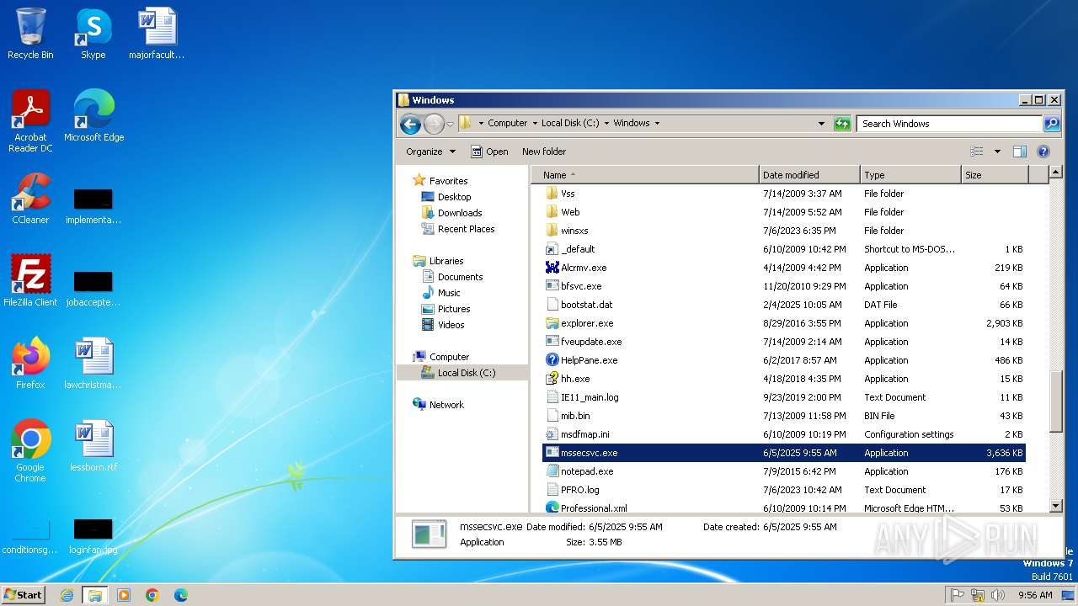Click the Search Windows input field
This screenshot has height=606, width=1078.
(949, 124)
